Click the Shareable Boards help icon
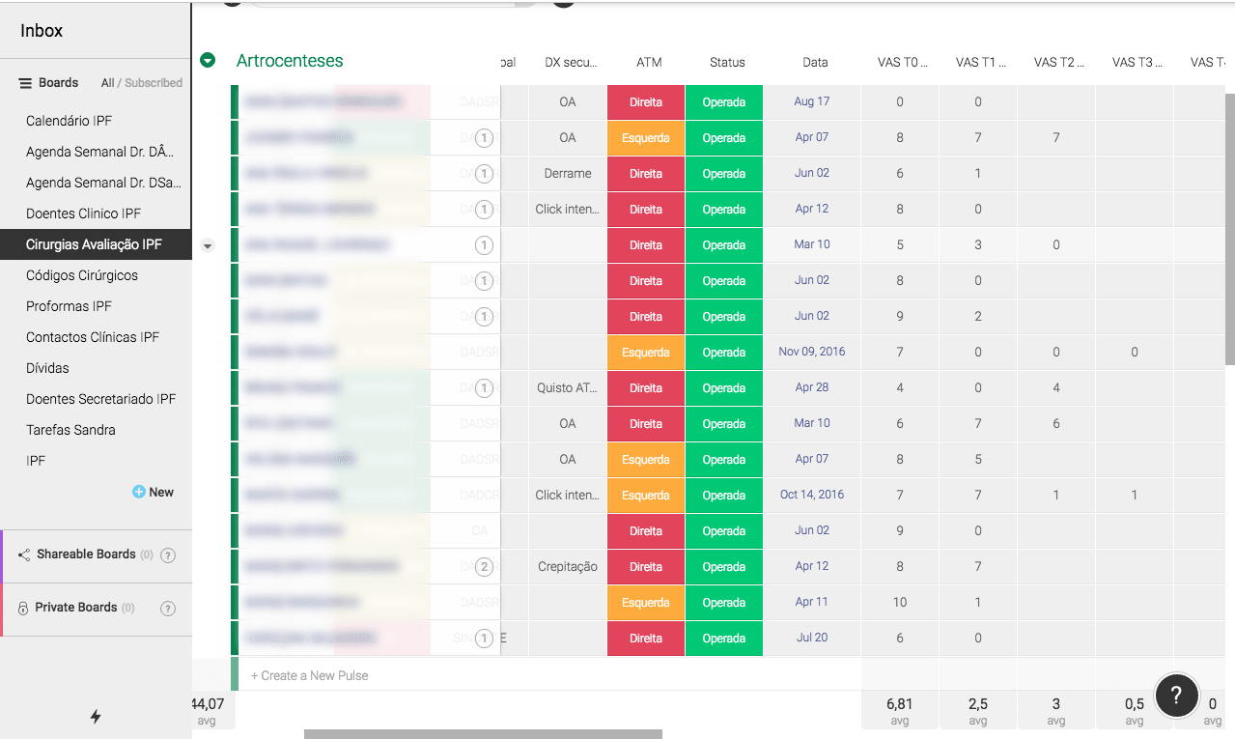 (167, 554)
